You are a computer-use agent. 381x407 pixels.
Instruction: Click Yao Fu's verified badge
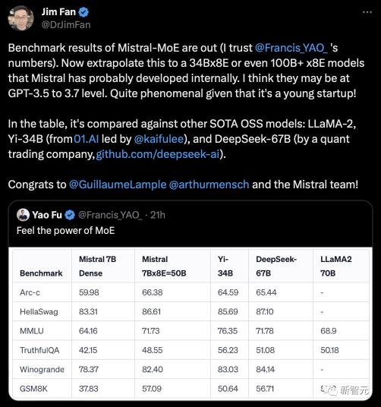70,215
